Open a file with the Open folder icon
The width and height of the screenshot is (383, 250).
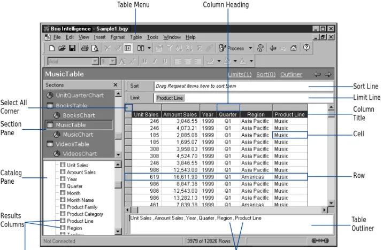click(62, 48)
